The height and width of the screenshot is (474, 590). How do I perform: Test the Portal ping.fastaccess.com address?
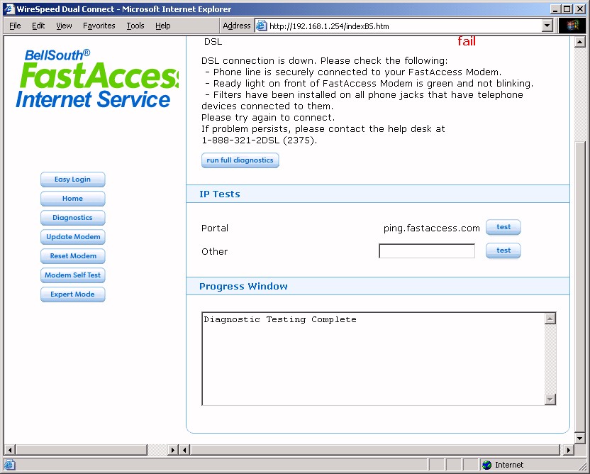pyautogui.click(x=503, y=227)
